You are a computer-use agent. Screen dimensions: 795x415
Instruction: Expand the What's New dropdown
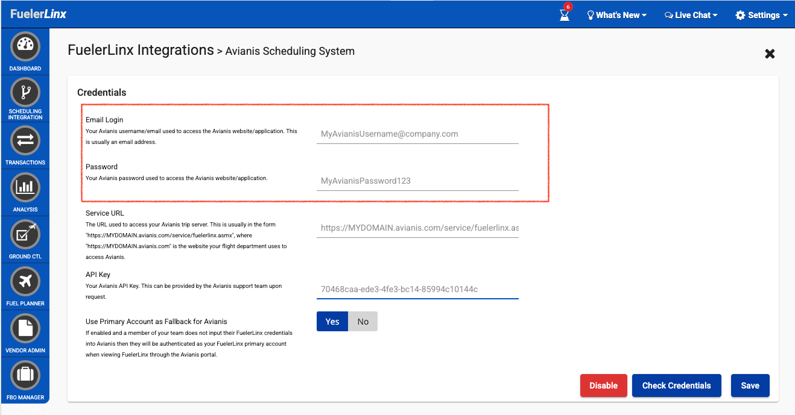[616, 15]
